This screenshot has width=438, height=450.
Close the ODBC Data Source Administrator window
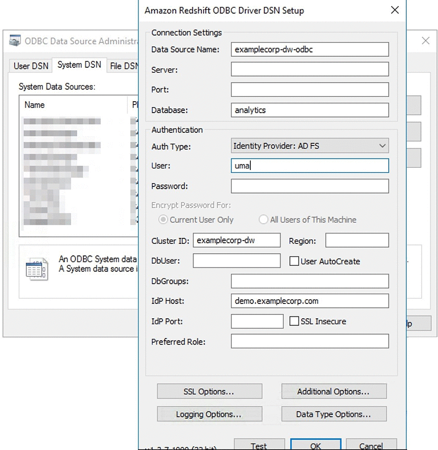pyautogui.click(x=425, y=41)
